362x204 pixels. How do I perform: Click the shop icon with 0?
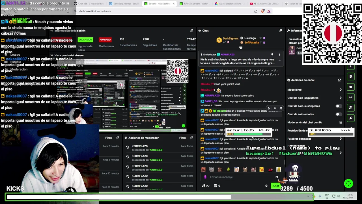pos(217,186)
